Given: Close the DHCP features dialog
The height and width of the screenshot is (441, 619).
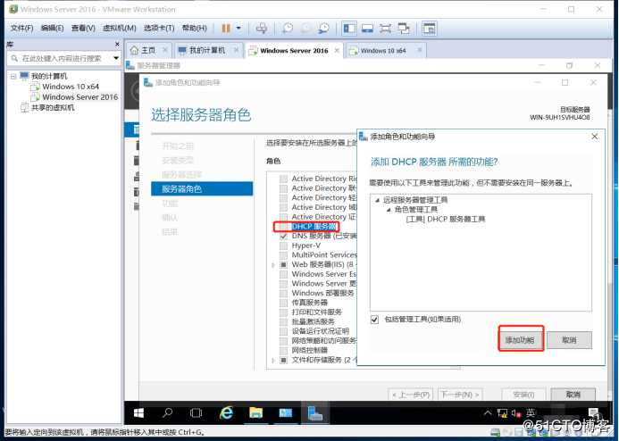Looking at the screenshot, I should (x=595, y=137).
